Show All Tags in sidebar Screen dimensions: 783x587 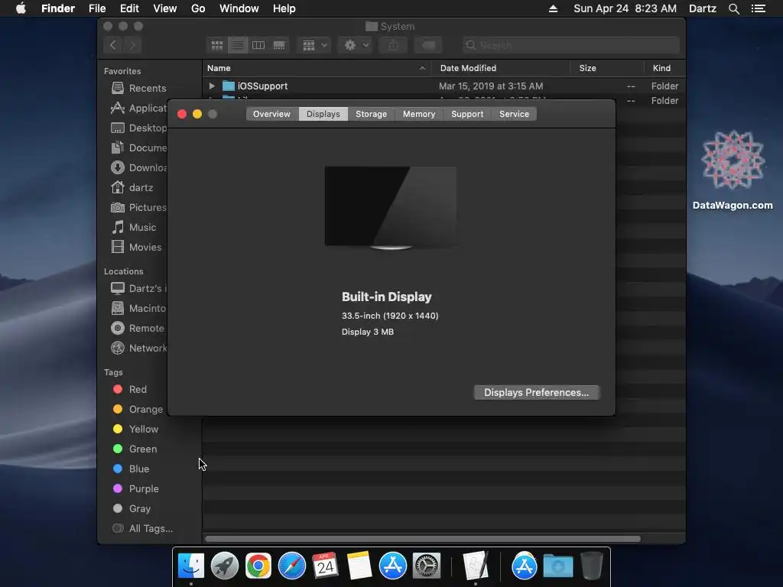point(143,529)
